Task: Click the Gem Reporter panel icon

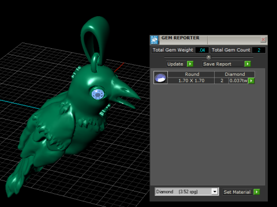Action: point(154,40)
